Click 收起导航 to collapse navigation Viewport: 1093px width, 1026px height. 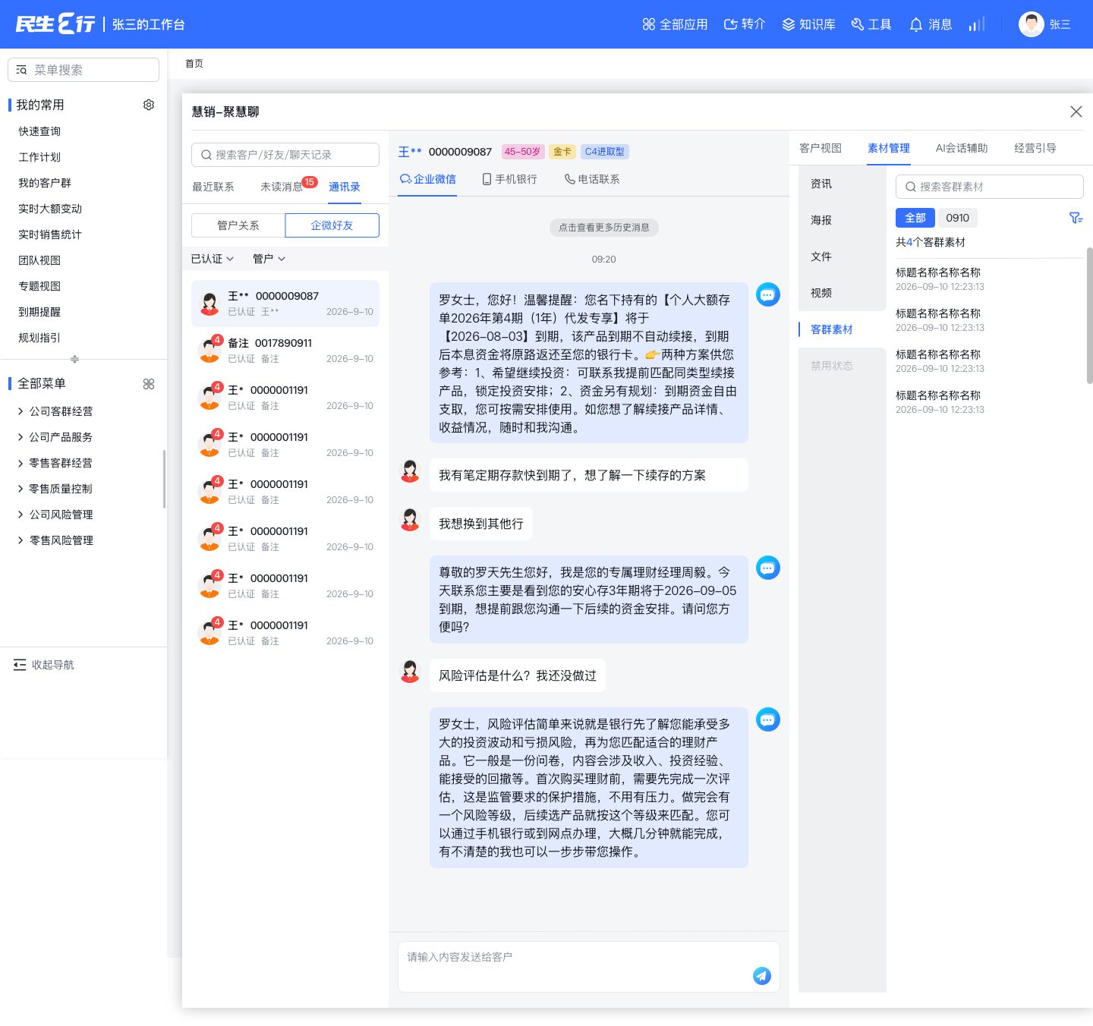coord(44,665)
